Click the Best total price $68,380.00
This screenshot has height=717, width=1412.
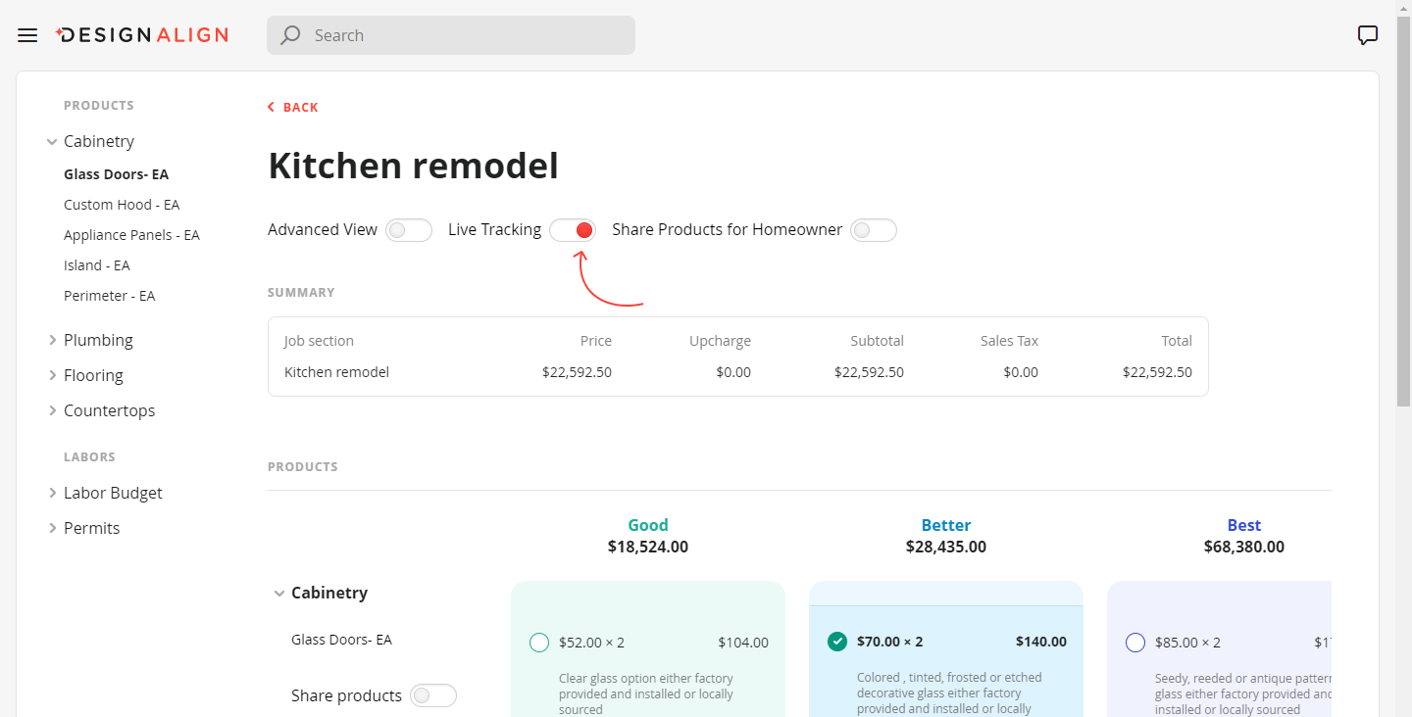click(x=1244, y=547)
